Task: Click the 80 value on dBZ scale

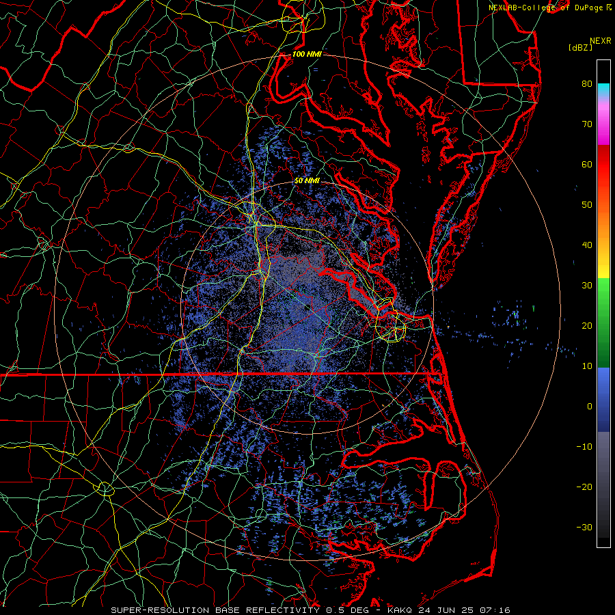Action: (587, 83)
